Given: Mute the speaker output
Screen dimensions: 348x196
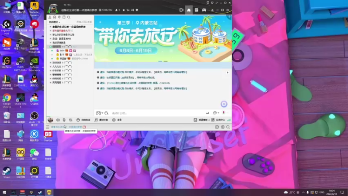Looking at the screenshot, I should pos(58,120).
